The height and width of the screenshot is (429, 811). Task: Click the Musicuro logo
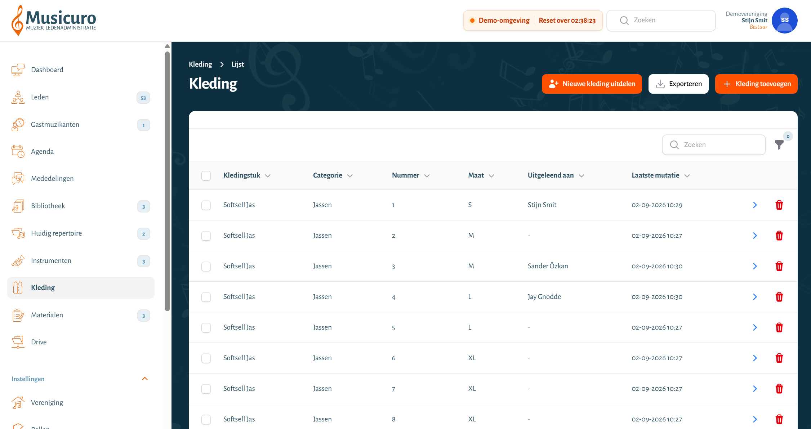54,20
